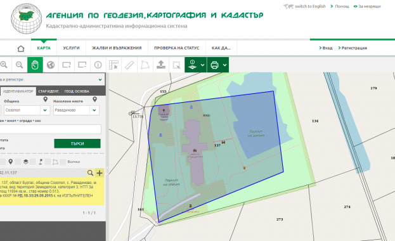Screen dimensions: 395x241
Task: Click the map pin next to Община
Action: (x=46, y=100)
